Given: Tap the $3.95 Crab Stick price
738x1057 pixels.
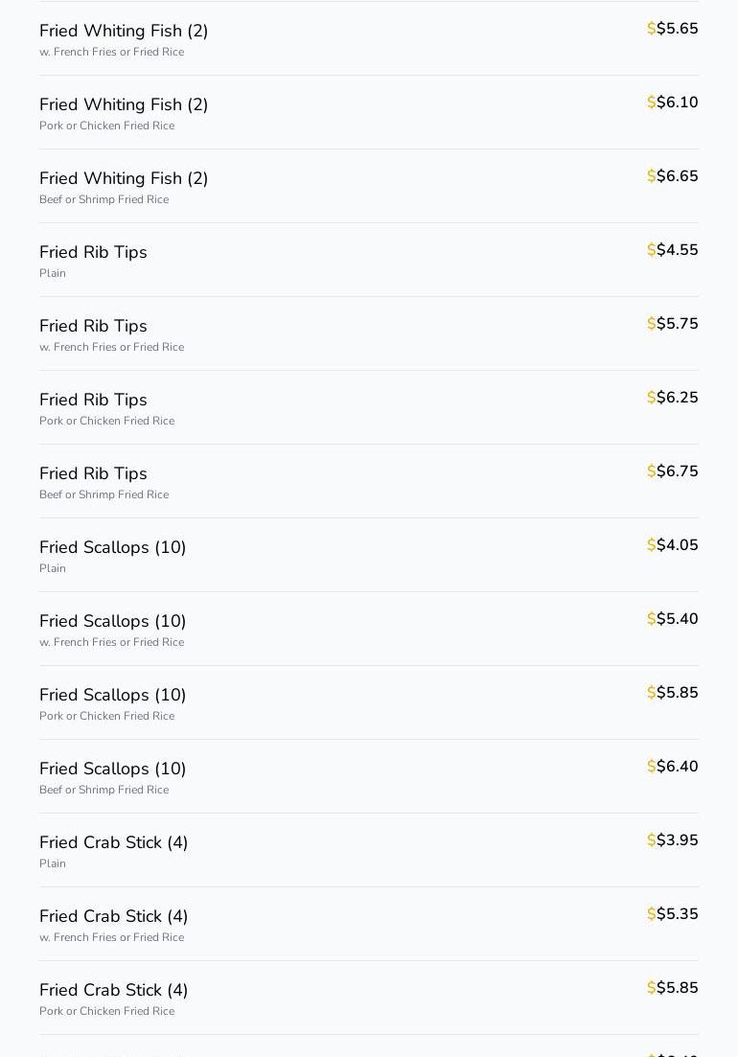Looking at the screenshot, I should [x=673, y=840].
